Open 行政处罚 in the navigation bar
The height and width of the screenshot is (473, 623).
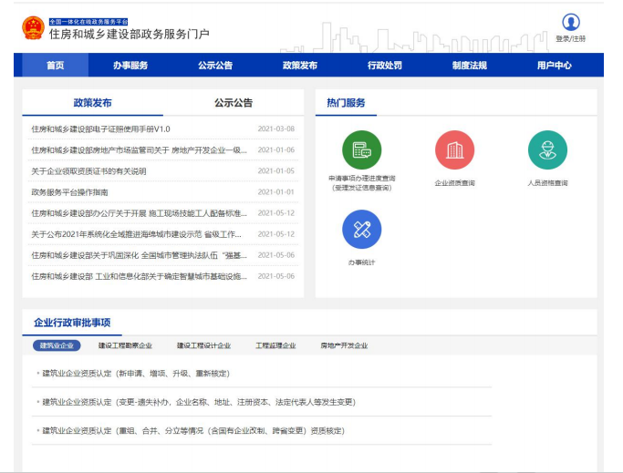[x=384, y=66]
